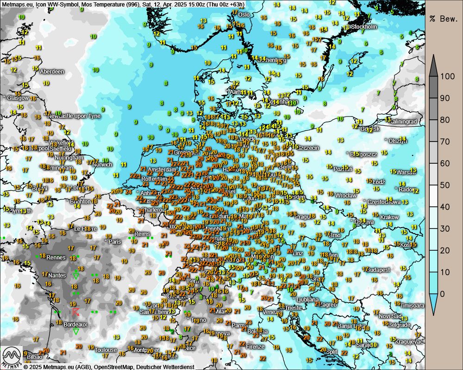The height and width of the screenshot is (370, 463).
Task: Click the Stockholm city label
Action: [364, 27]
